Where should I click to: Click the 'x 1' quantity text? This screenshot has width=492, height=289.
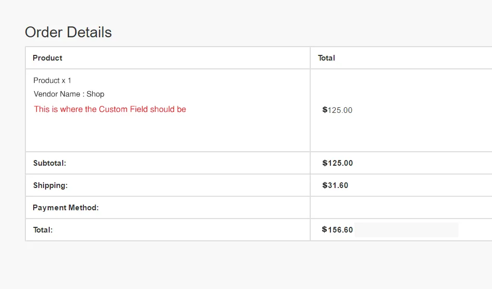point(67,80)
